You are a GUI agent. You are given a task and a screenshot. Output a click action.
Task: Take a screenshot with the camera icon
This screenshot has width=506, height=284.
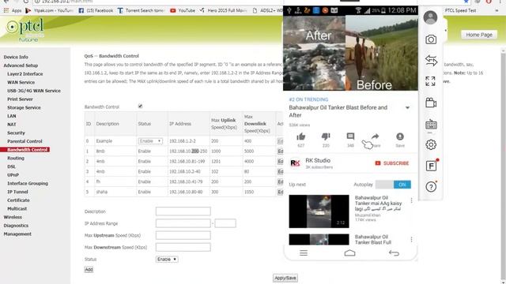coord(431,39)
